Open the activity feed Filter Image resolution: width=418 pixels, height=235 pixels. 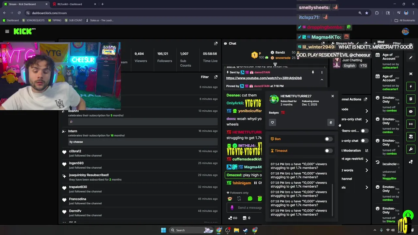[205, 77]
